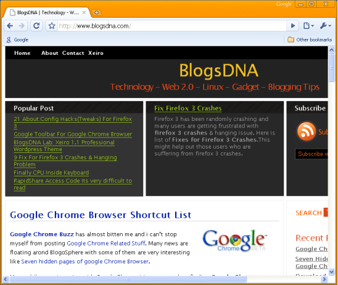Go forward with the Forward arrow button
This screenshot has height=285, width=338.
(x=22, y=26)
